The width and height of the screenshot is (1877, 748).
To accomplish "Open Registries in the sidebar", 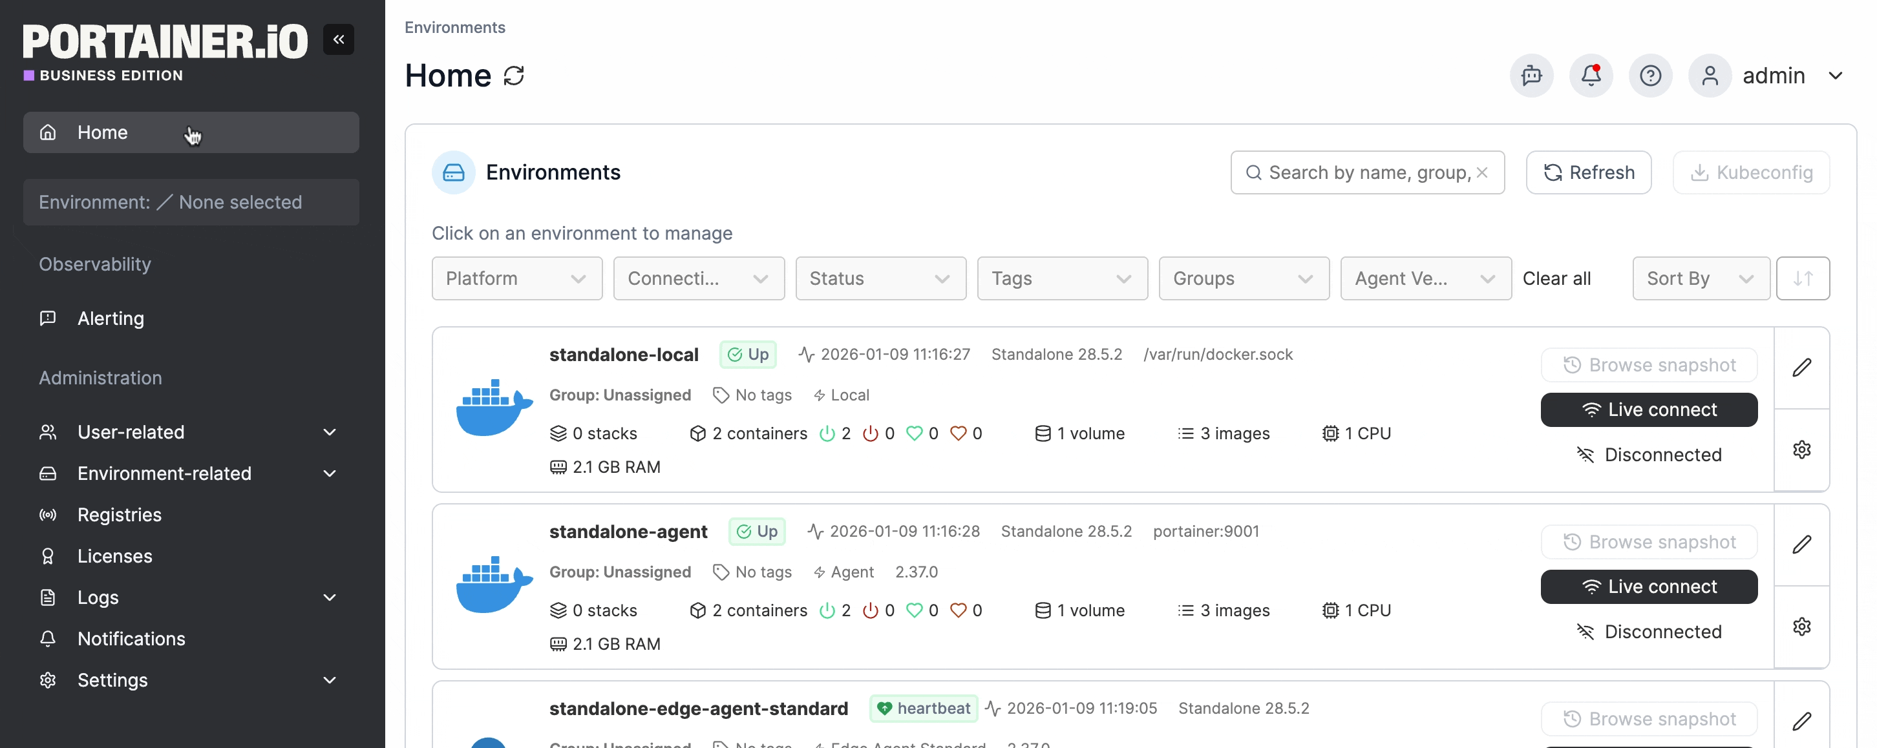I will coord(120,514).
